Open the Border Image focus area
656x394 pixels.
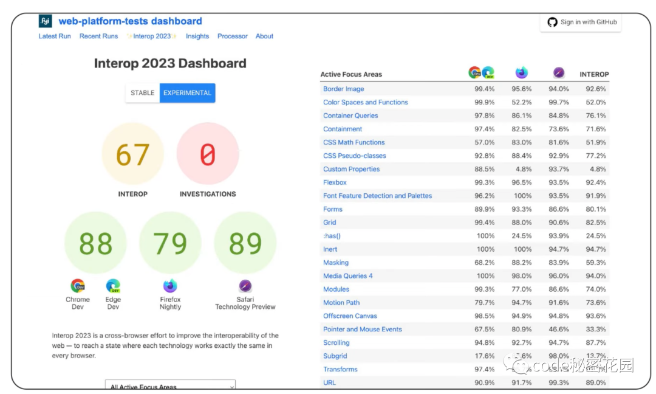coord(343,89)
